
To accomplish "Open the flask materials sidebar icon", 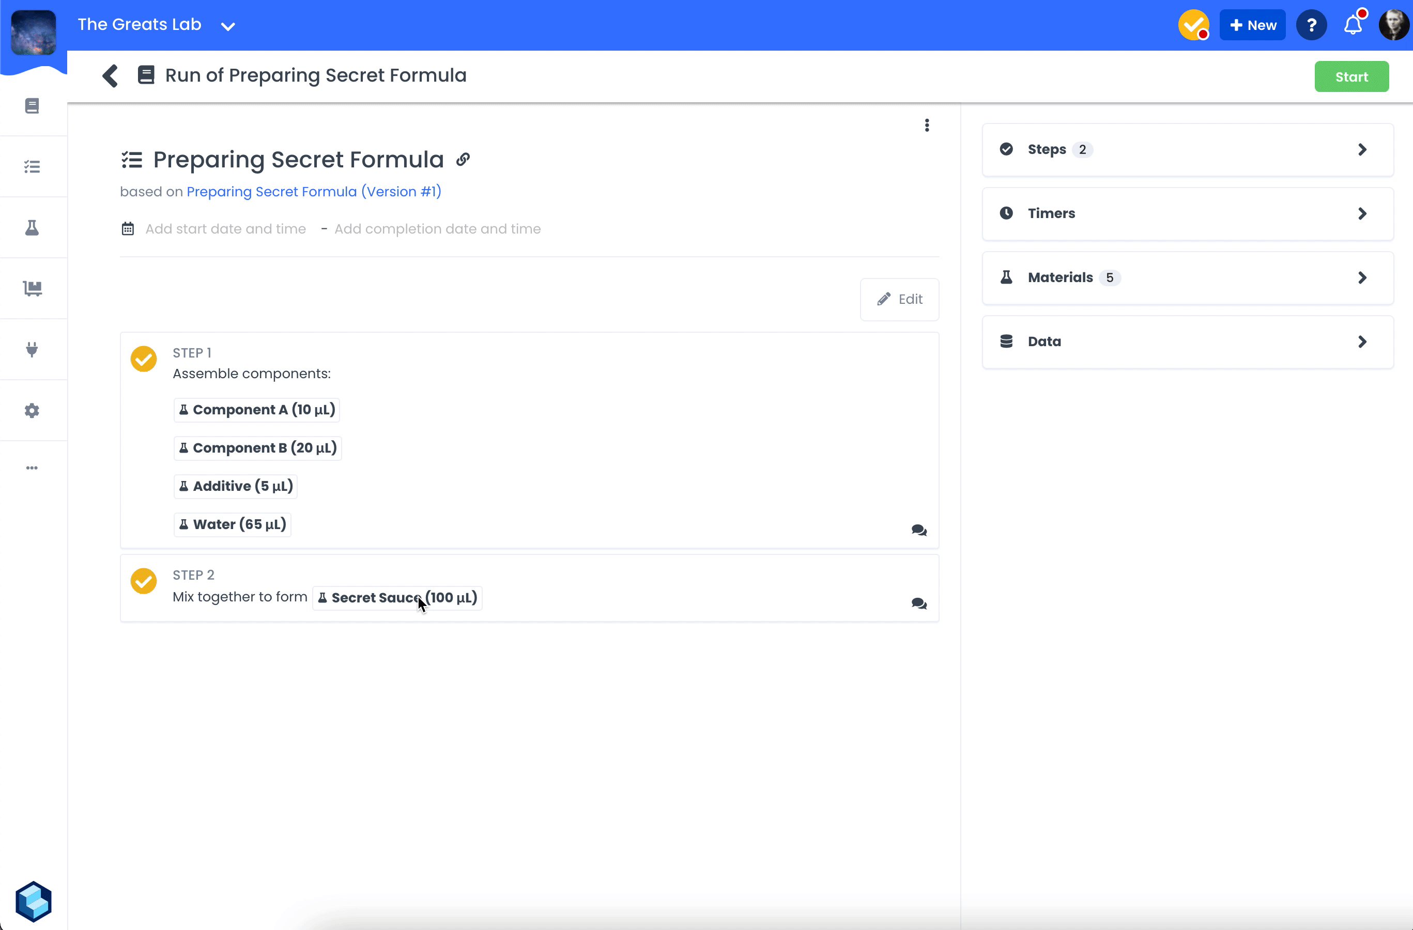I will click(32, 228).
